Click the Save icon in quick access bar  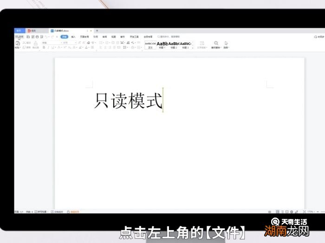pos(28,37)
